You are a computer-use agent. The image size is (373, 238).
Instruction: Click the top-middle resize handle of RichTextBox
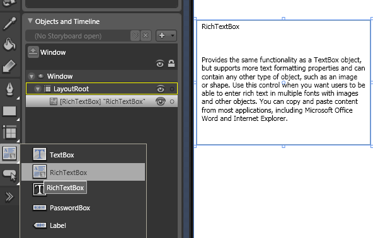[x=284, y=18]
